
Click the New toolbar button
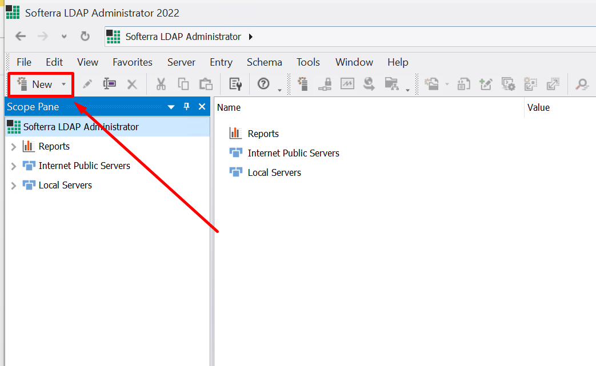tap(35, 85)
